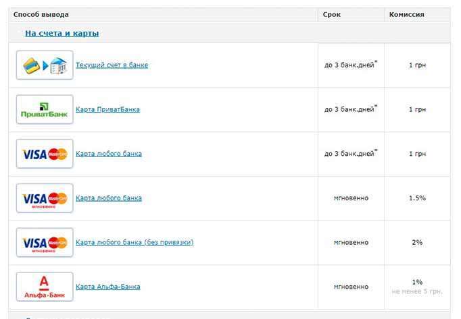The image size is (461, 319).
Task: Collapse the 'На счета и карты' section
Action: (62, 33)
